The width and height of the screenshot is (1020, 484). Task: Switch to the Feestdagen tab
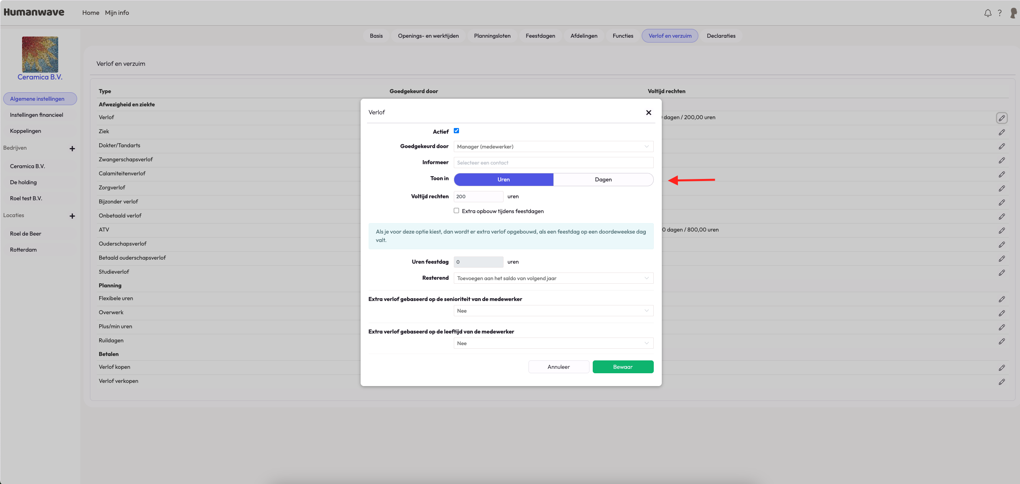coord(540,36)
